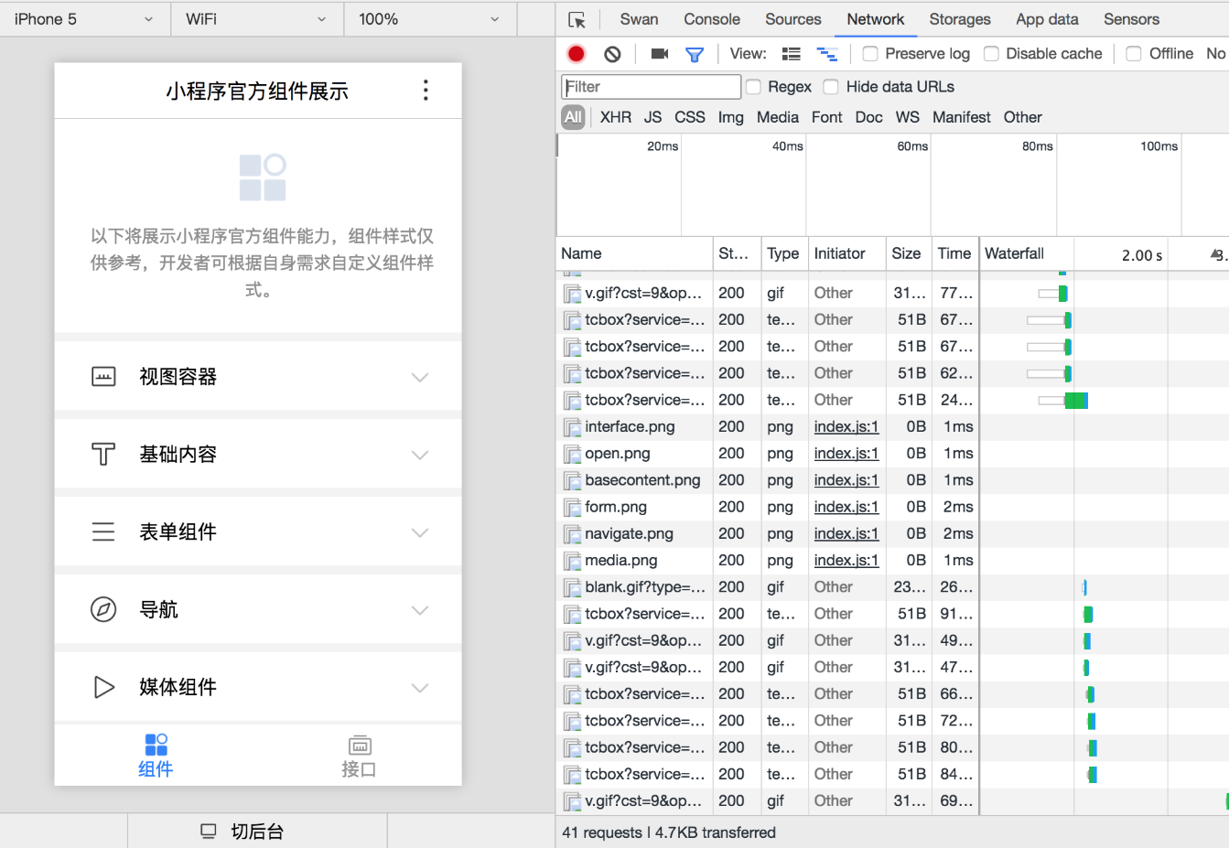This screenshot has height=848, width=1229.
Task: Click inside the network Filter input field
Action: tap(650, 86)
